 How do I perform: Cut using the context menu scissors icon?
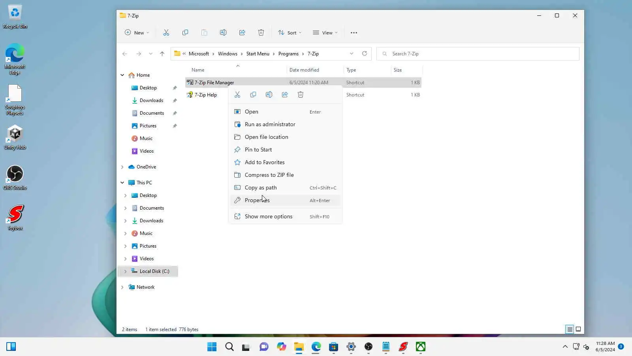(x=237, y=95)
